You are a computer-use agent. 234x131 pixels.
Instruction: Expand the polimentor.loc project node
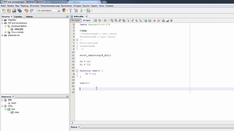coord(2,35)
